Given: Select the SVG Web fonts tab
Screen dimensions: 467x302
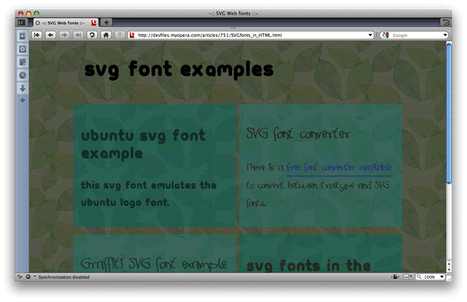Looking at the screenshot, I should pyautogui.click(x=66, y=23).
